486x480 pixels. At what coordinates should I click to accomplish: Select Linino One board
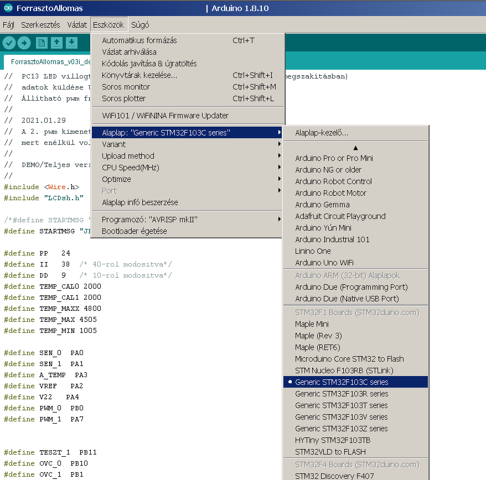pyautogui.click(x=355, y=251)
